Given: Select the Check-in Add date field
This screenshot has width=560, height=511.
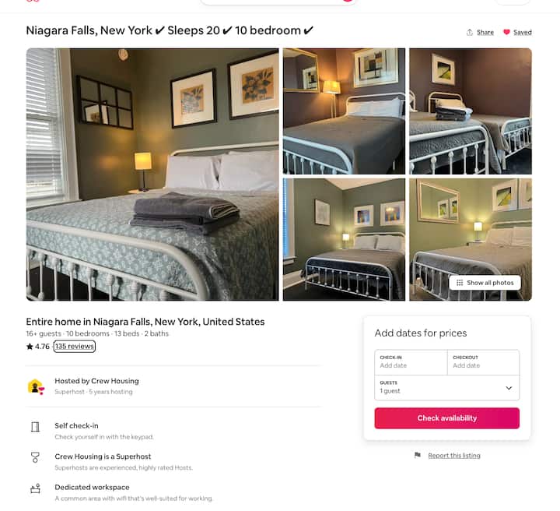Looking at the screenshot, I should coord(411,362).
